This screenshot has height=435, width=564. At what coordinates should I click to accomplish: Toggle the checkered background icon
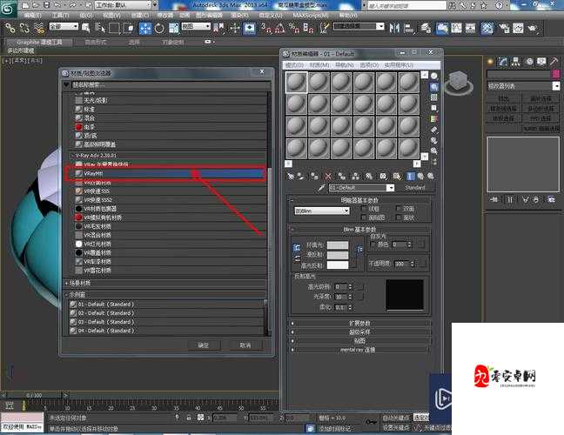point(434,97)
